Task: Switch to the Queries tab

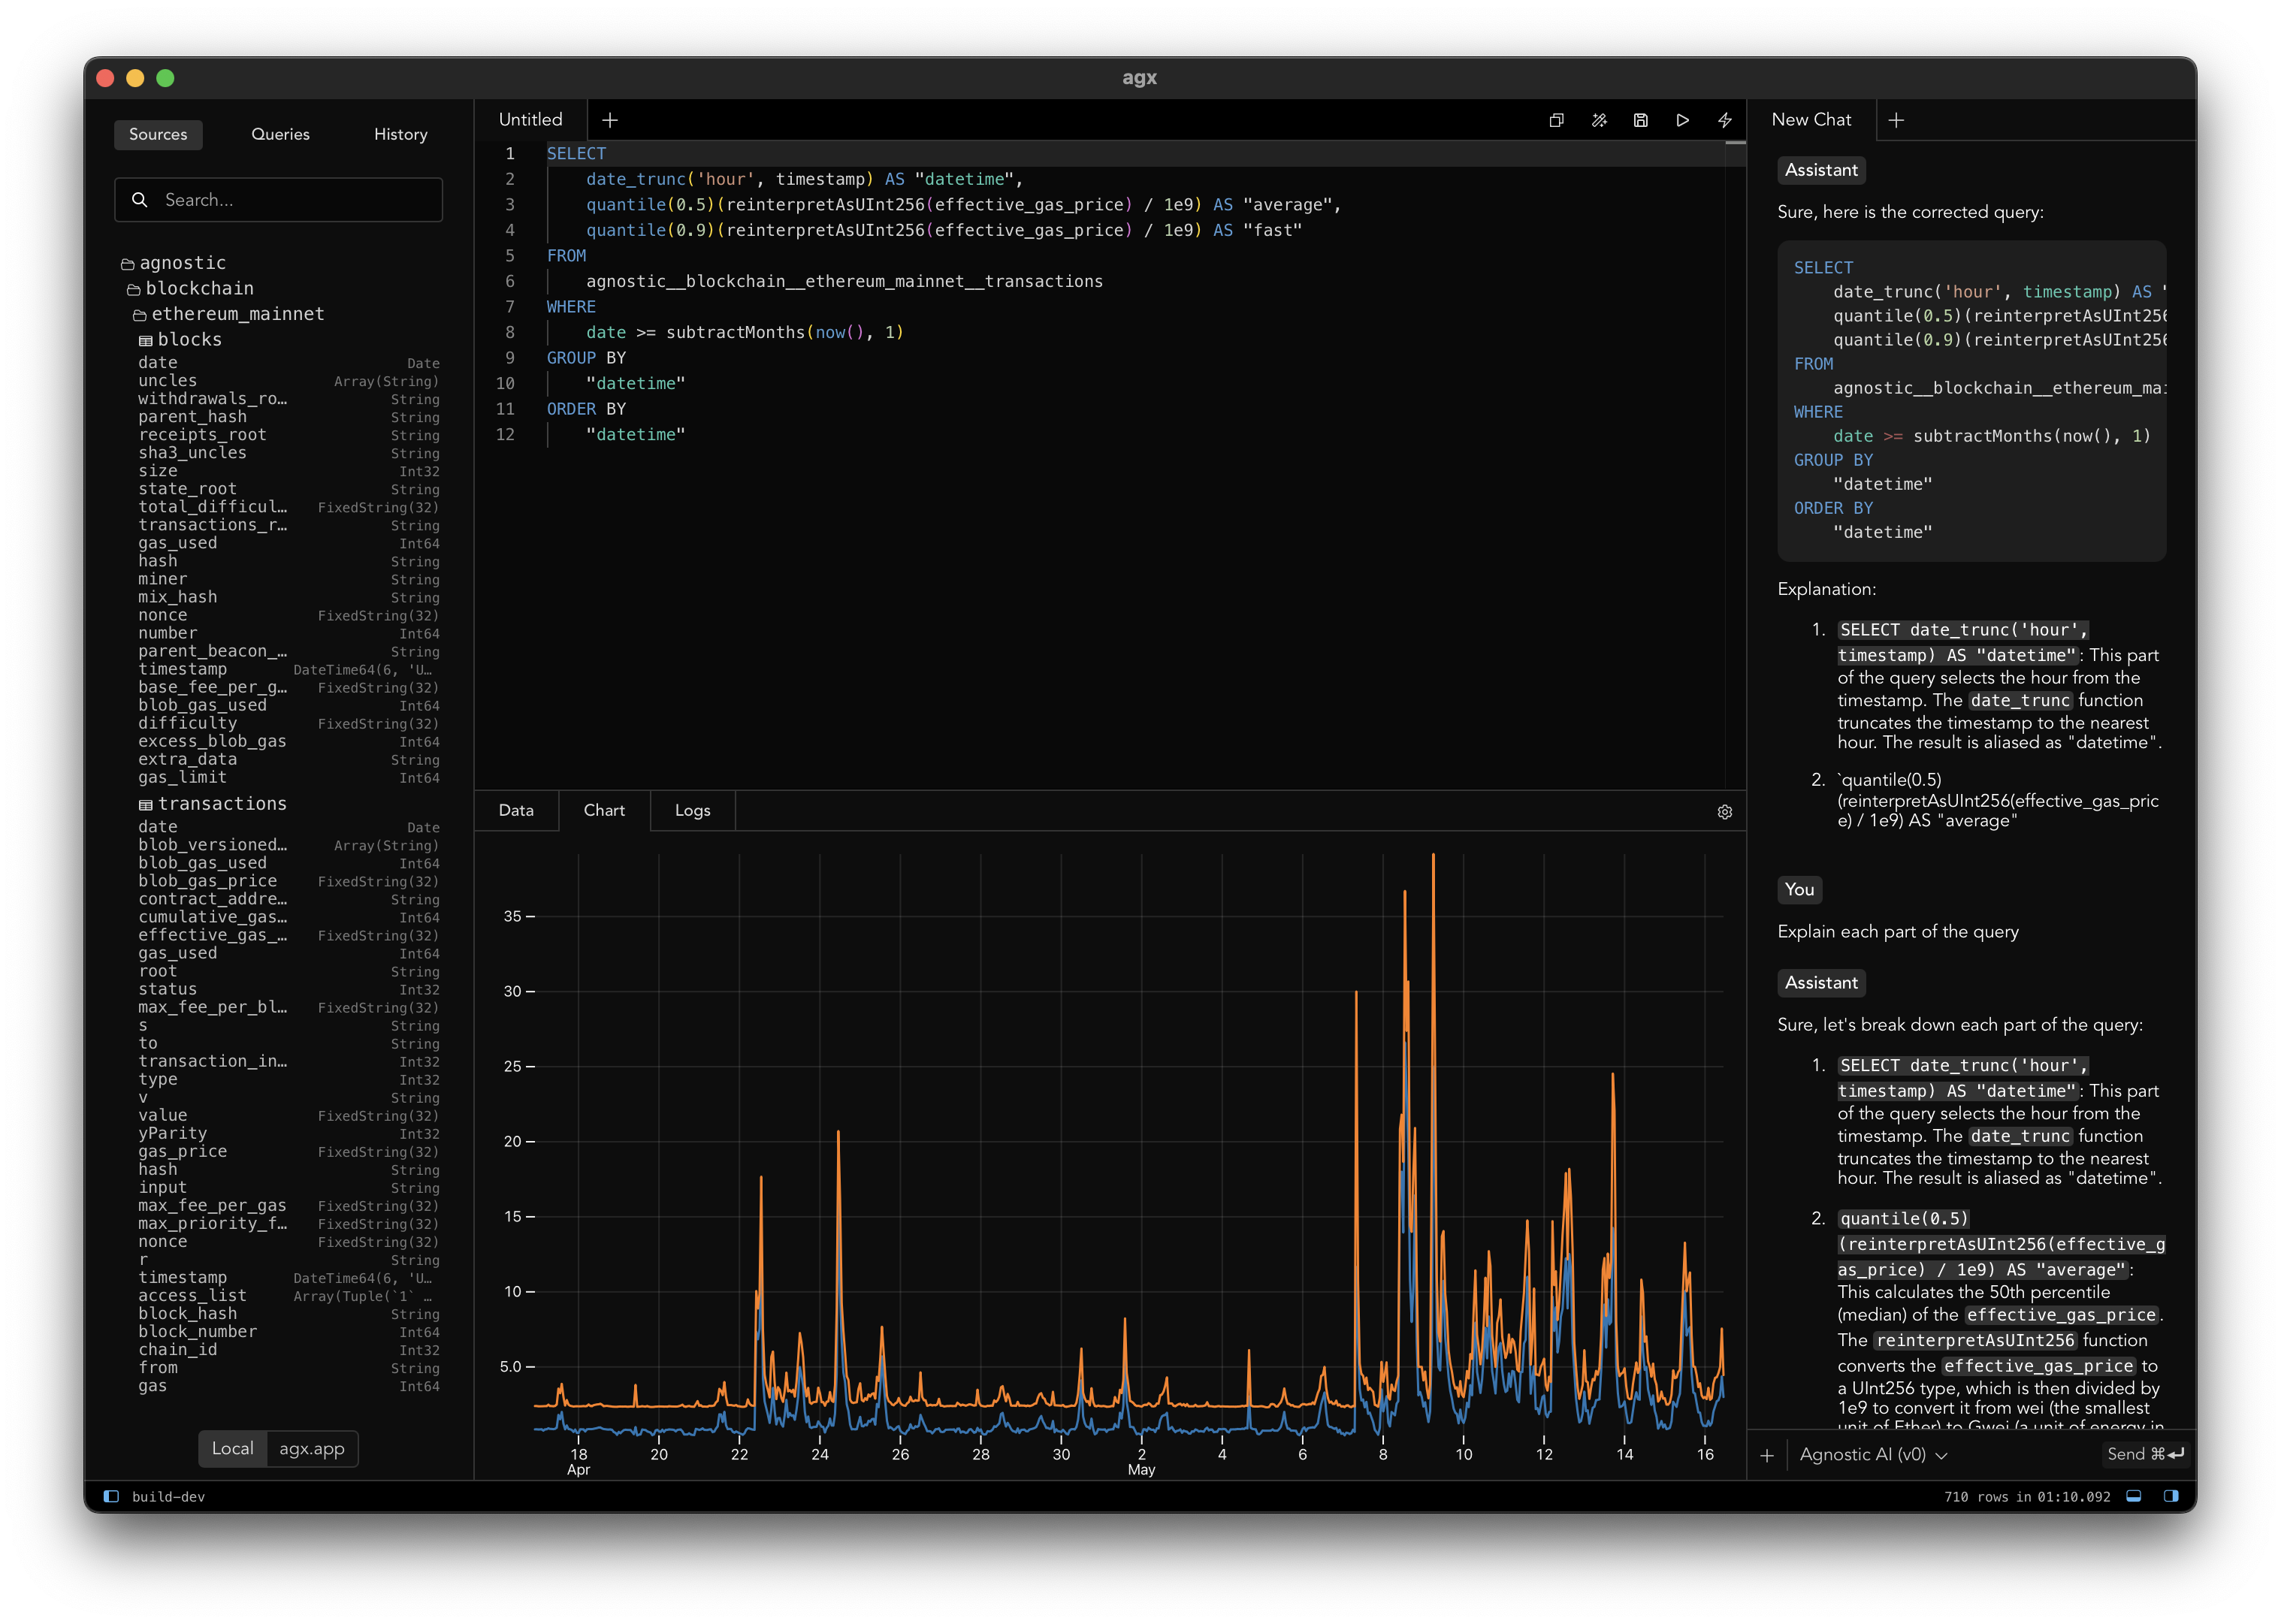Action: click(x=280, y=134)
